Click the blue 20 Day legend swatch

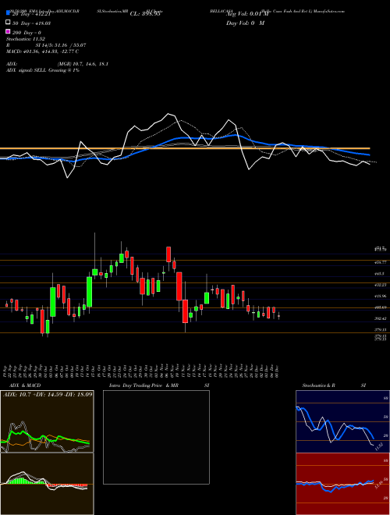click(8, 13)
